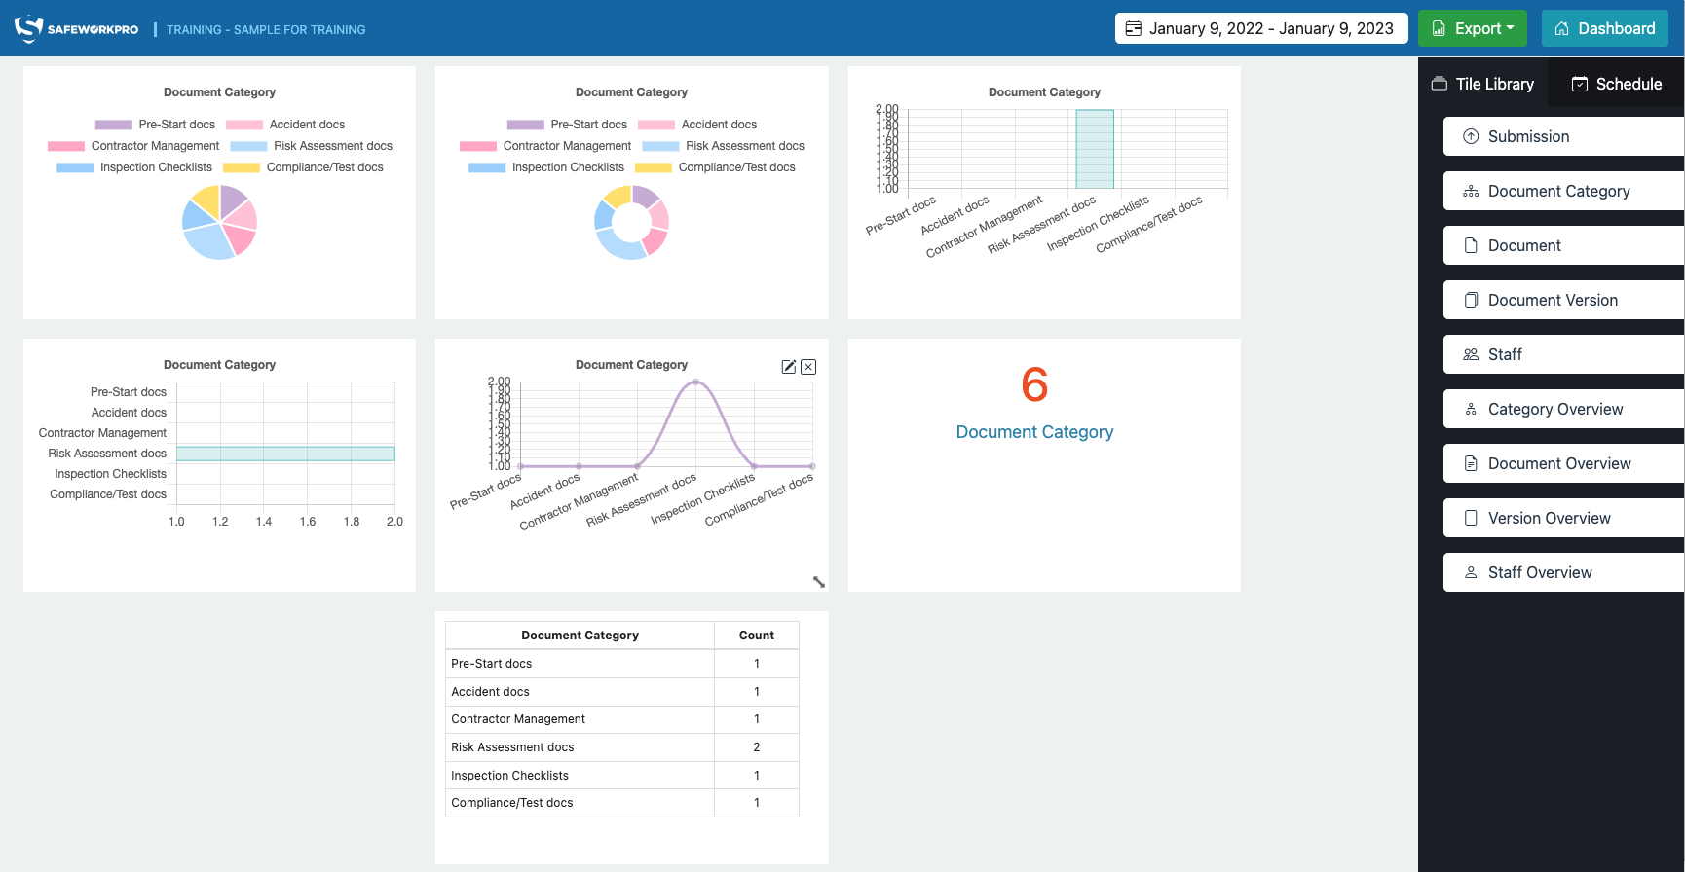The image size is (1685, 872).
Task: Add the Document Version tile
Action: pyautogui.click(x=1563, y=300)
